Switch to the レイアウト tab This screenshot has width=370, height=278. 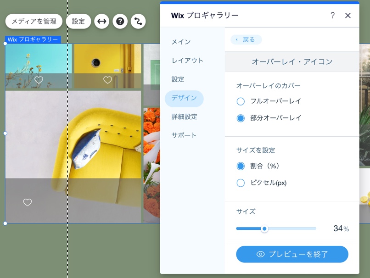point(187,61)
